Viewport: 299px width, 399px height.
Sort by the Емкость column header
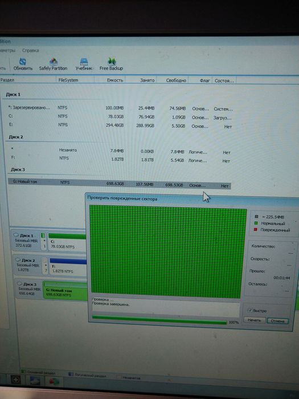[x=110, y=80]
